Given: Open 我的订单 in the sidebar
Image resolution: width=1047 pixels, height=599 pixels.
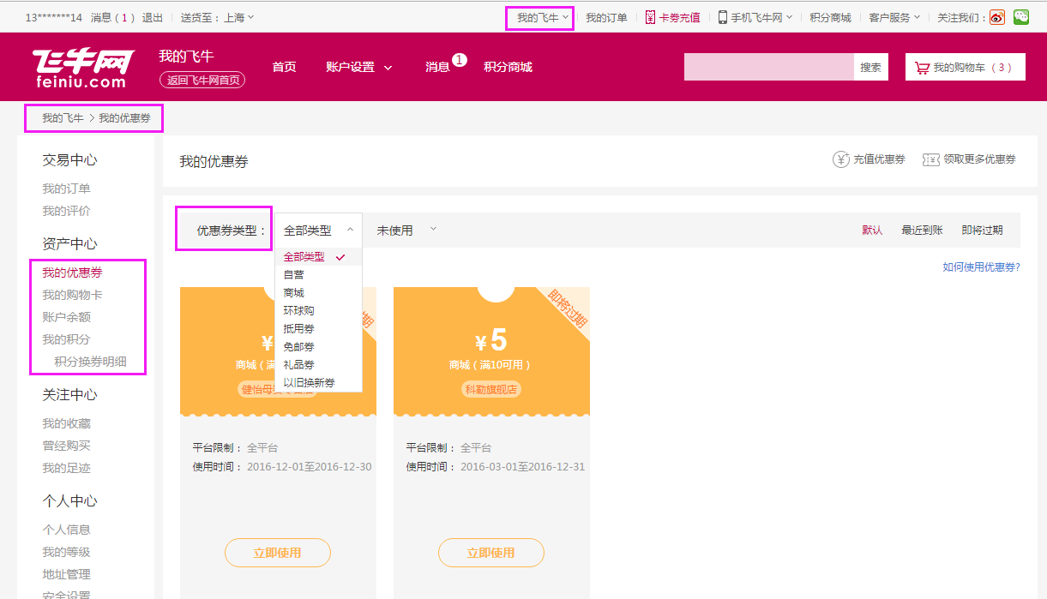Looking at the screenshot, I should tap(66, 189).
